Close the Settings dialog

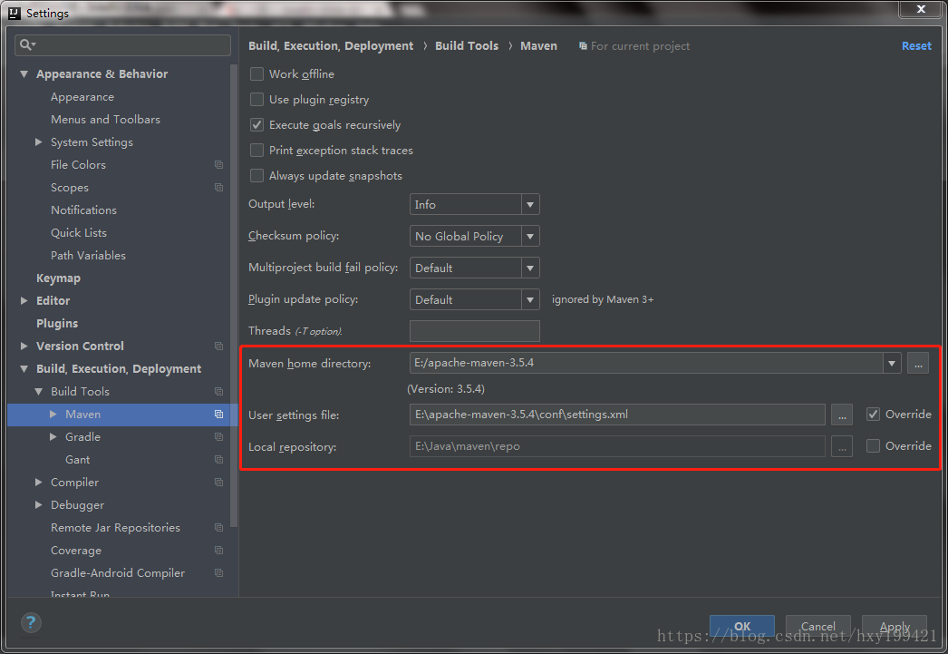click(x=920, y=8)
